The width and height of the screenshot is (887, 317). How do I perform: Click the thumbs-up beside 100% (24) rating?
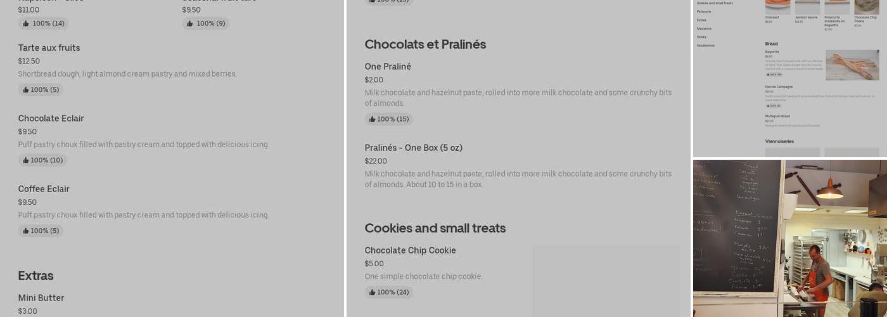pyautogui.click(x=373, y=292)
